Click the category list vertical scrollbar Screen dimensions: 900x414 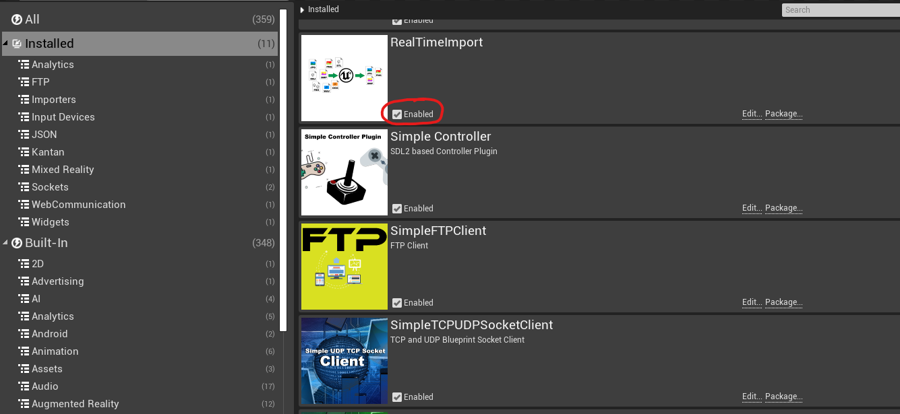(x=284, y=170)
